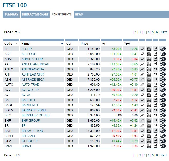The image size is (169, 161).
Task: Click the Cur column header
Action: (x=69, y=44)
